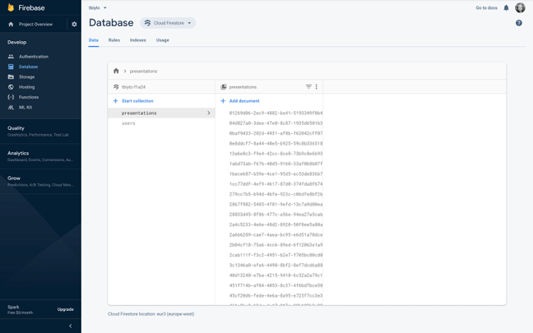Click the collection icon beside presentations header

[x=224, y=87]
